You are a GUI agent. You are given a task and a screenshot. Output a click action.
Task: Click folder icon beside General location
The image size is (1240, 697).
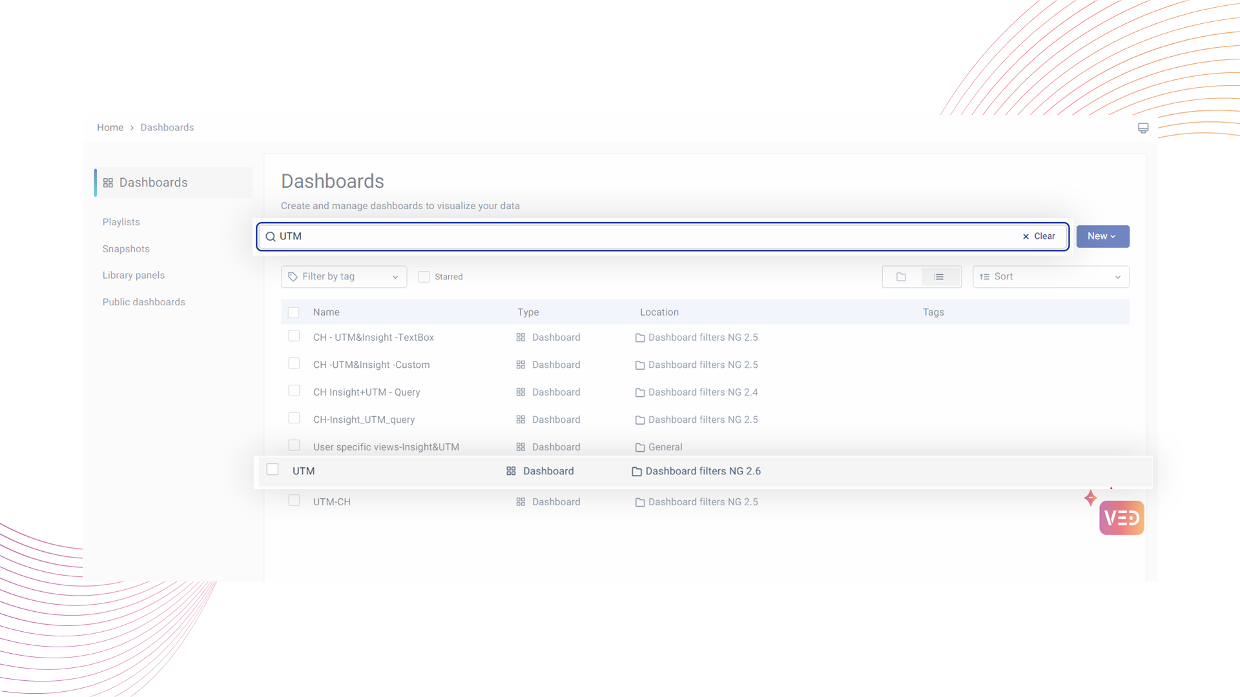[639, 447]
